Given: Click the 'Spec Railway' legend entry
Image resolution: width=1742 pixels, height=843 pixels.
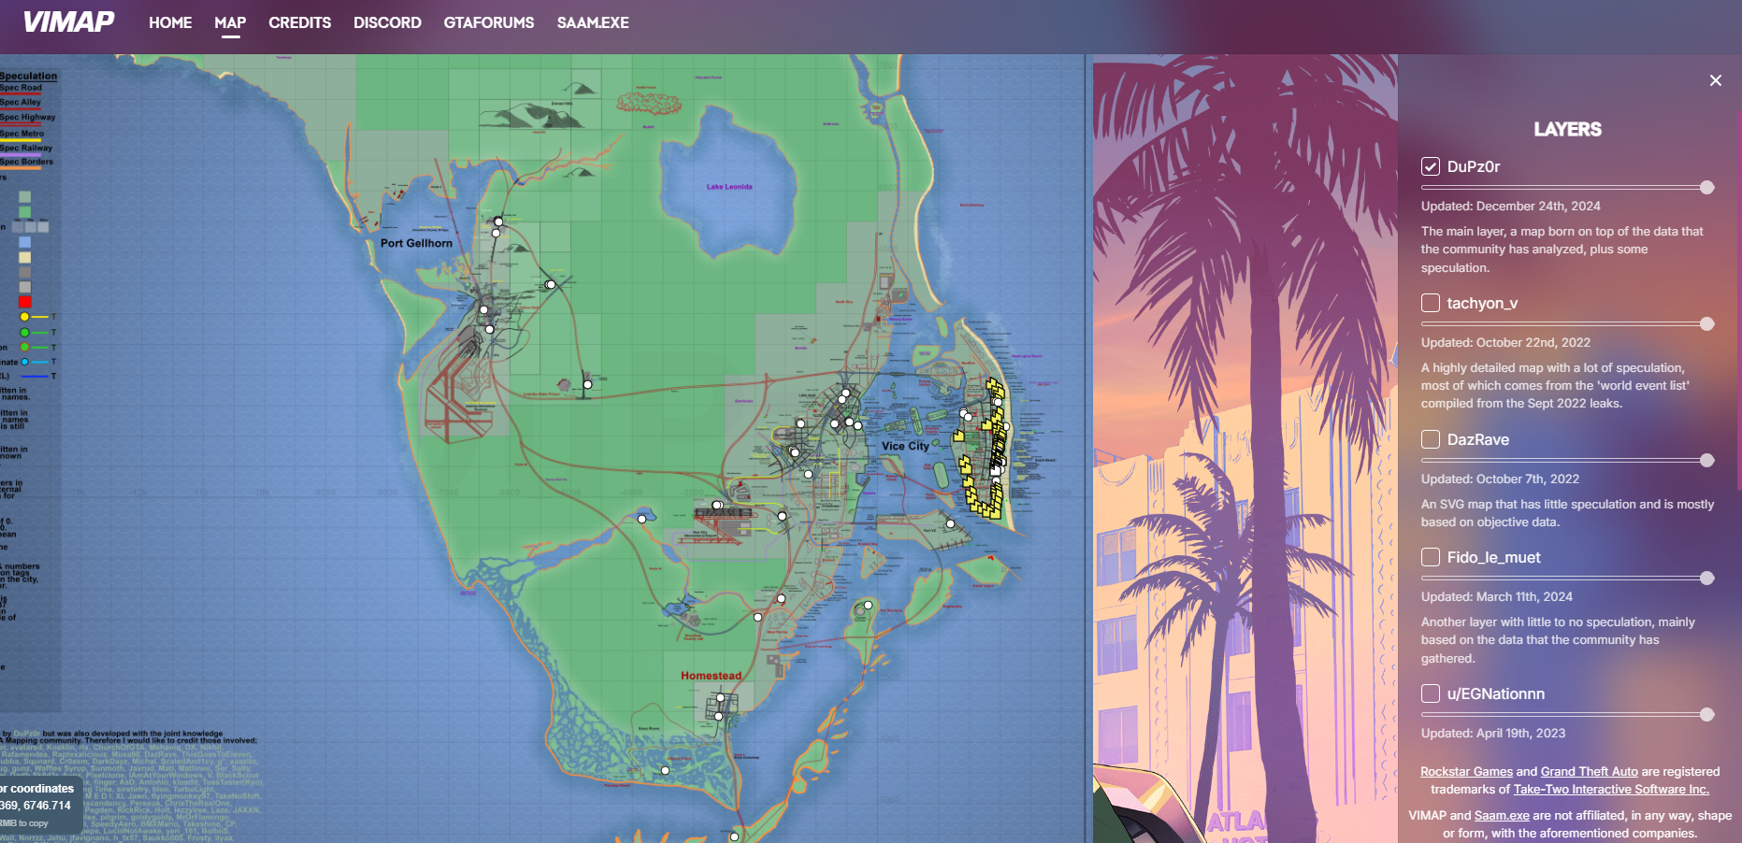Looking at the screenshot, I should tap(26, 148).
